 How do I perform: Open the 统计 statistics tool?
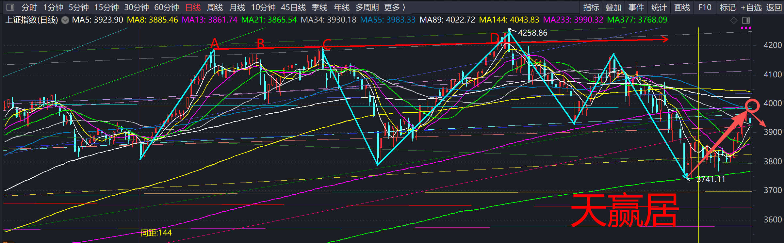click(659, 7)
